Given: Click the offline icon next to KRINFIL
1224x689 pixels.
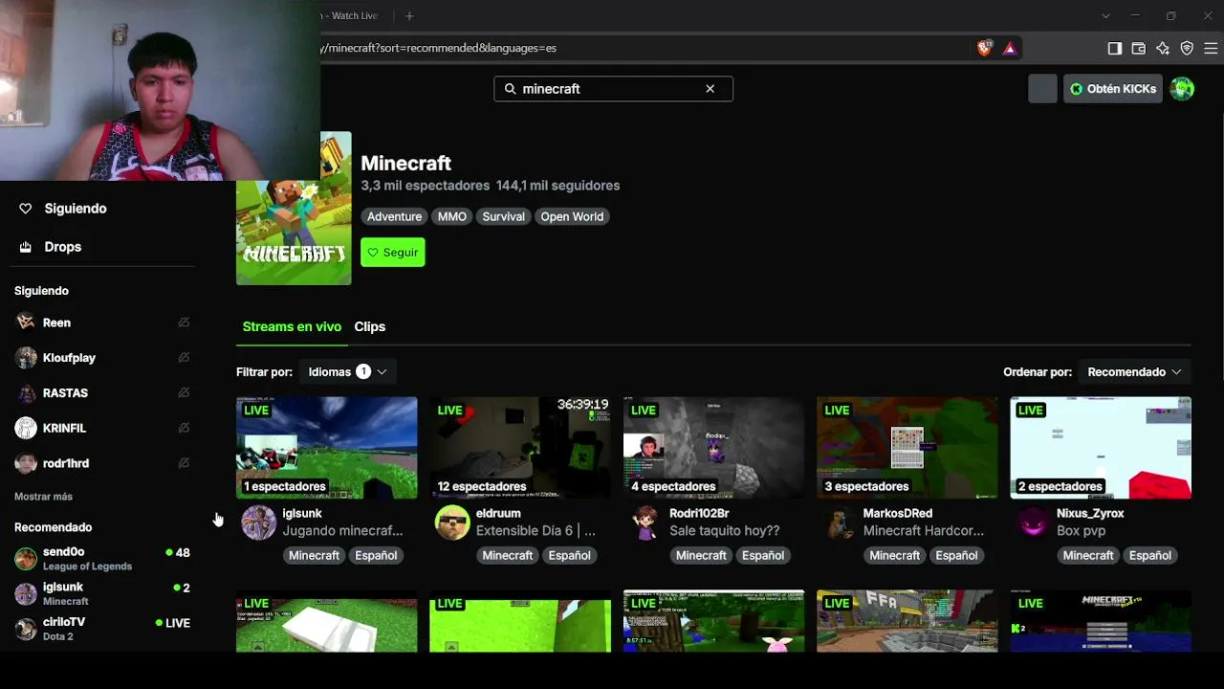Looking at the screenshot, I should click(184, 428).
